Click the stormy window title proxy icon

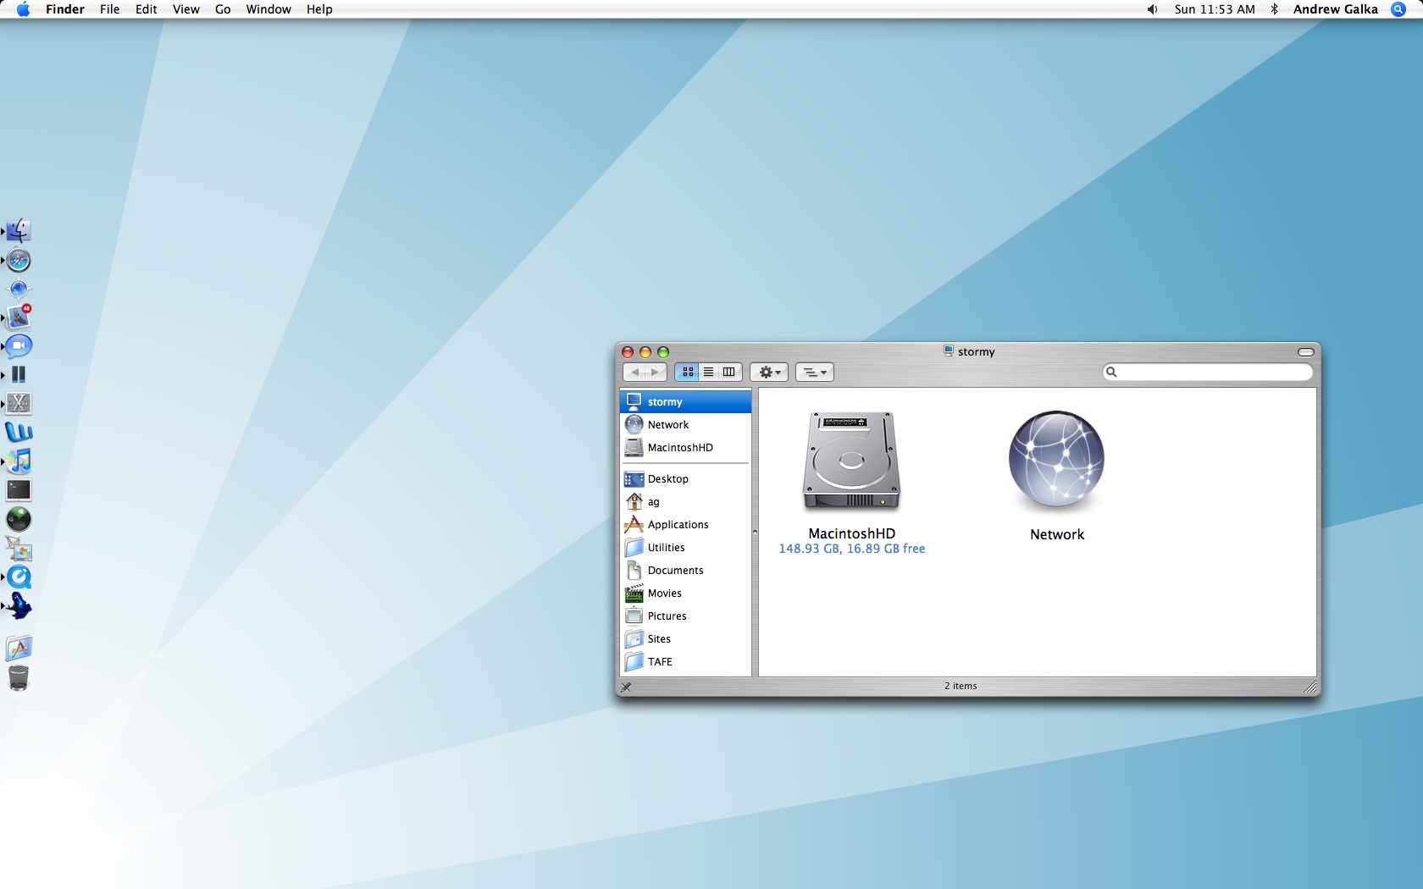[x=949, y=351]
